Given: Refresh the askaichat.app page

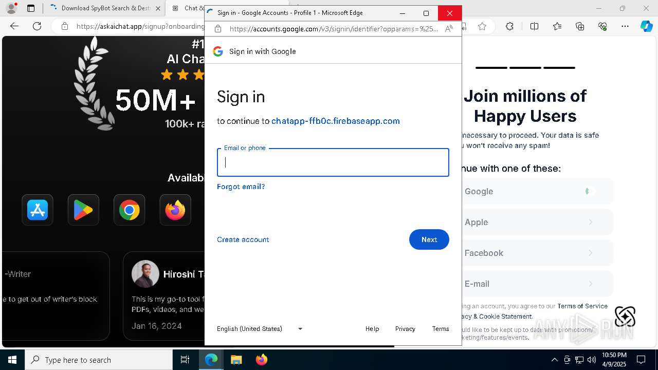Looking at the screenshot, I should (37, 26).
